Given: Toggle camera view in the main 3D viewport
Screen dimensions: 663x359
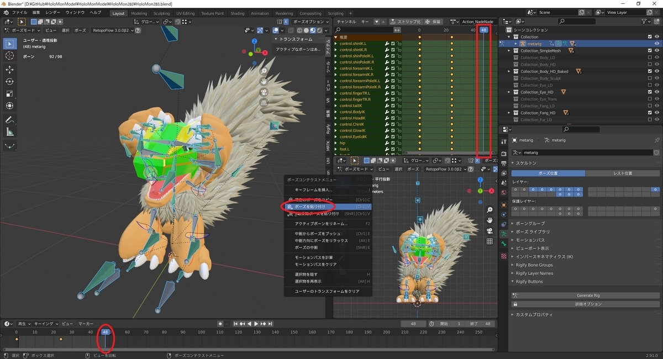Looking at the screenshot, I should tap(264, 92).
